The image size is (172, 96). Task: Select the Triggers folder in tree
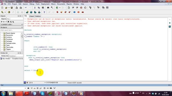[x=8, y=49]
